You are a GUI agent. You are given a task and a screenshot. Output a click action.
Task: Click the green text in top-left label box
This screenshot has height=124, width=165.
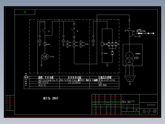[25, 12]
